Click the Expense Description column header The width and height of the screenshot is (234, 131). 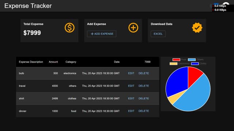coord(31,62)
